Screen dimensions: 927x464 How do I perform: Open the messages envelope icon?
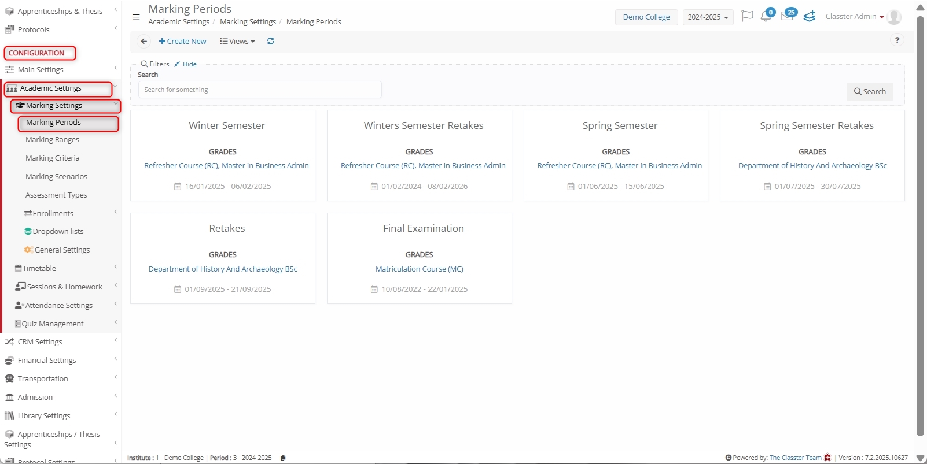click(787, 16)
